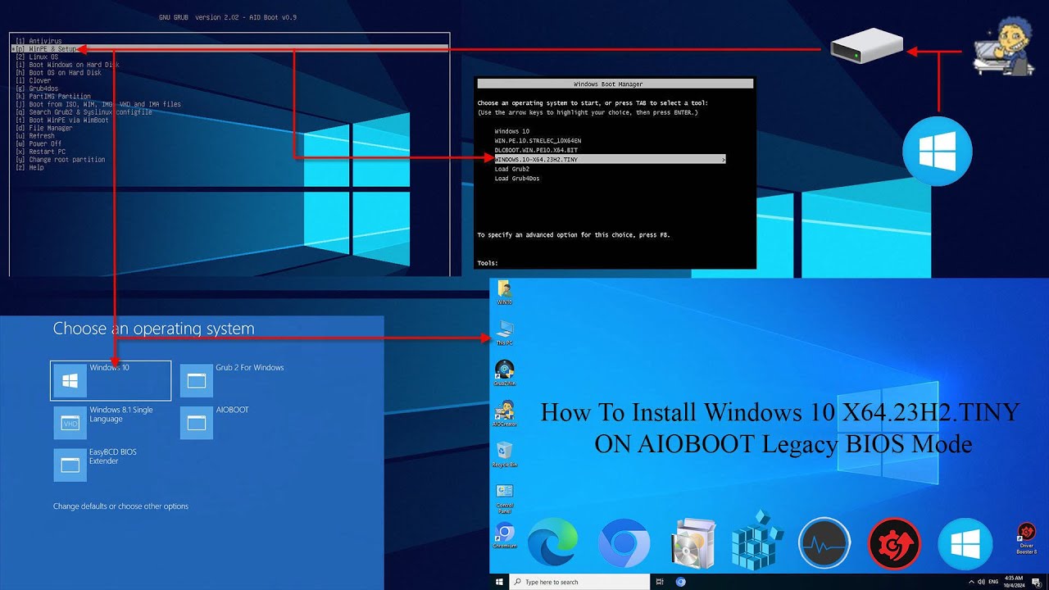Click the cartoon technician avatar
Viewport: 1049px width, 590px height.
coord(1006,45)
